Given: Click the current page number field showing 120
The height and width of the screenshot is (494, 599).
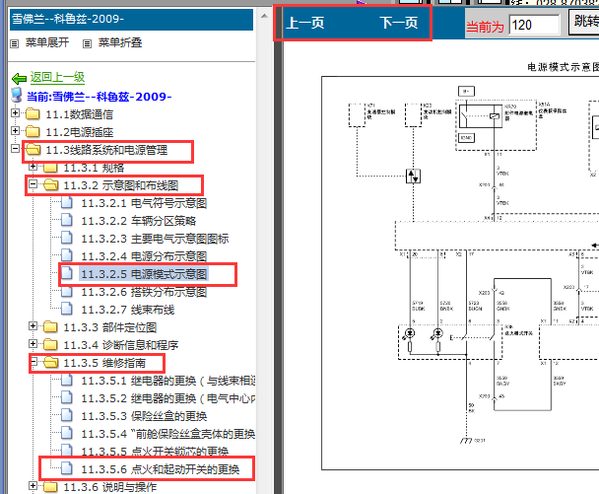Looking at the screenshot, I should click(x=534, y=25).
